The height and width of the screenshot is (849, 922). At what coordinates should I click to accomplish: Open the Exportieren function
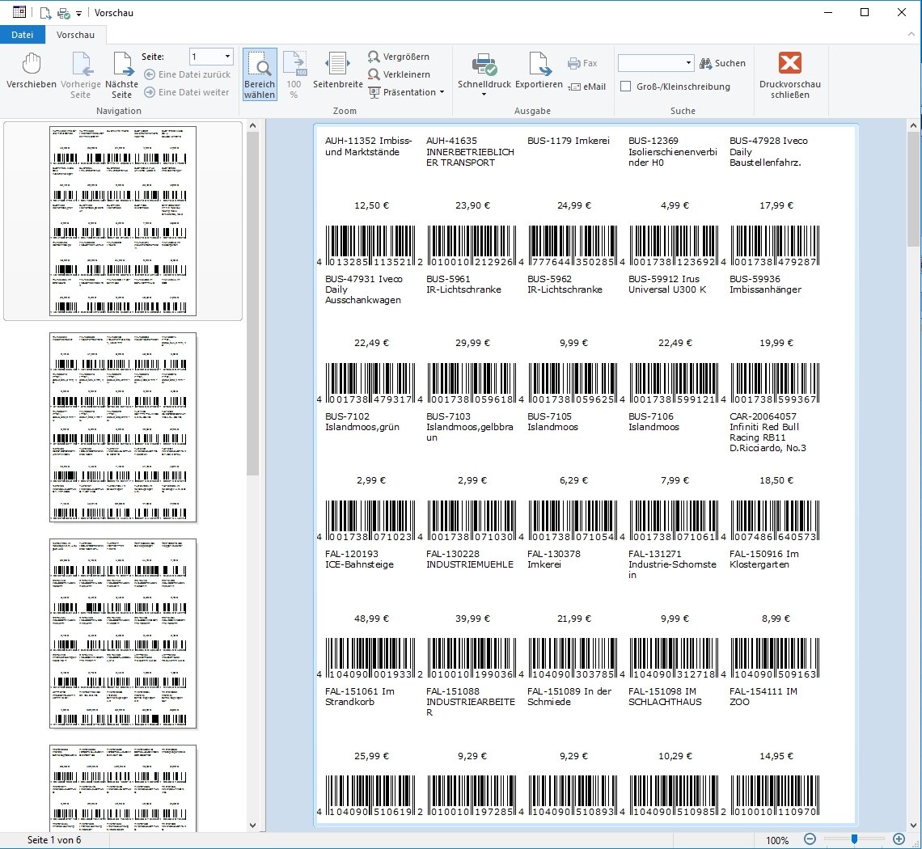(539, 73)
